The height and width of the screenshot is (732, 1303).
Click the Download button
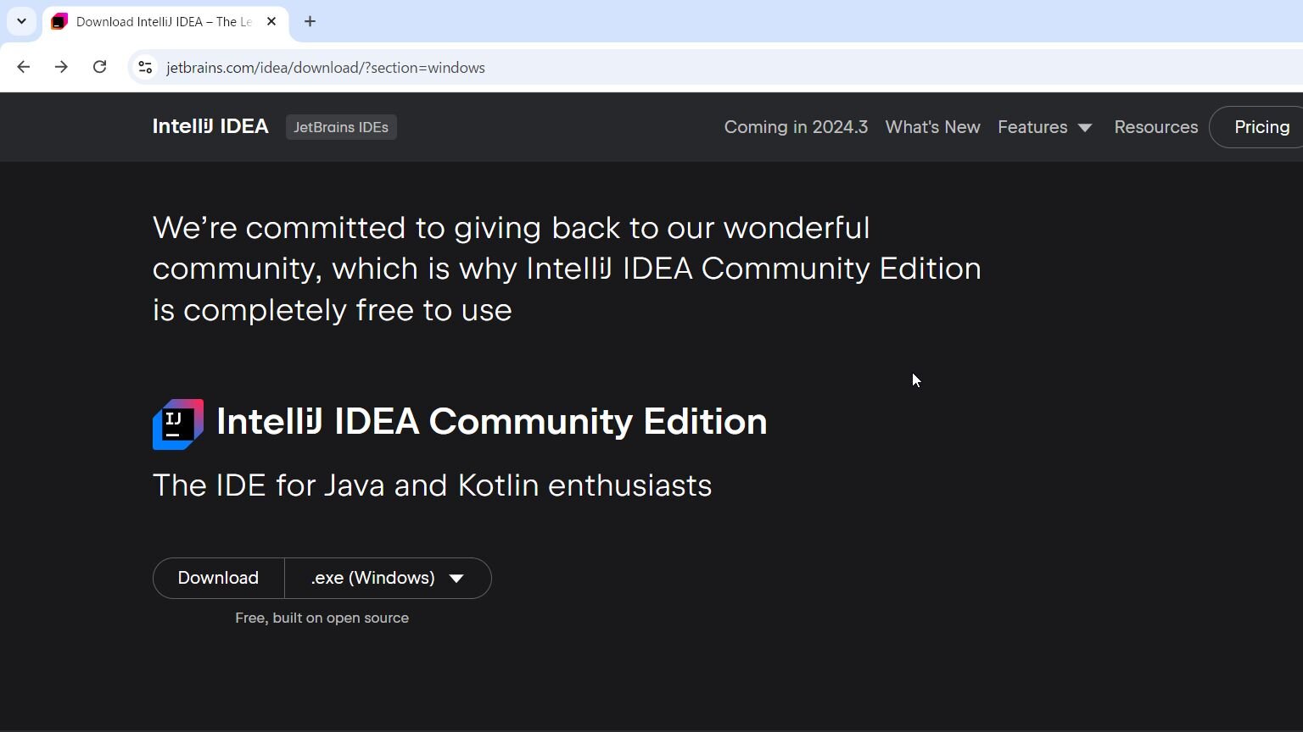pyautogui.click(x=218, y=578)
